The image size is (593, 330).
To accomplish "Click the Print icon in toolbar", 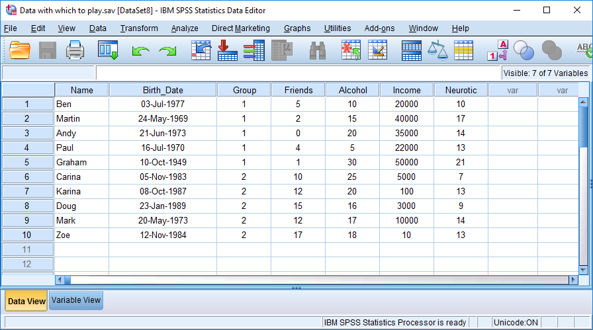I will [75, 51].
